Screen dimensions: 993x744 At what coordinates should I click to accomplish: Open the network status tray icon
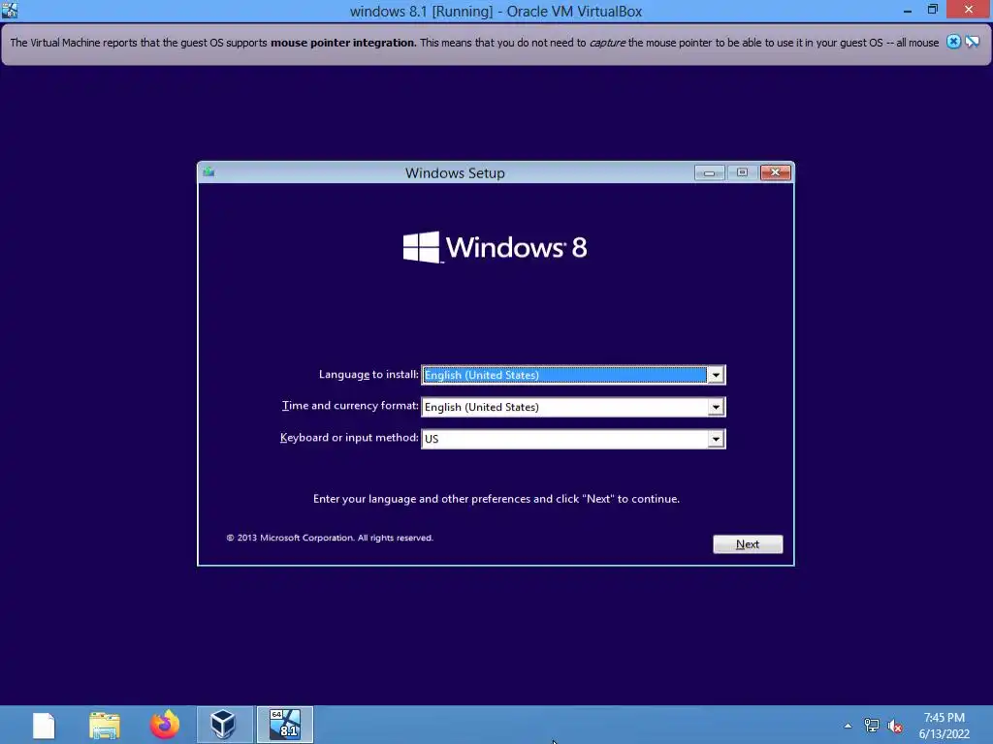pos(872,726)
